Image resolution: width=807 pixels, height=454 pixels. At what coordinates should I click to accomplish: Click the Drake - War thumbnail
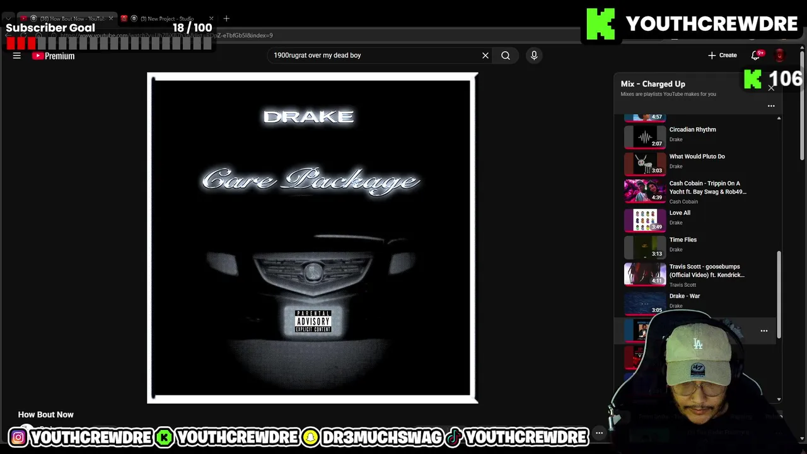pos(645,303)
